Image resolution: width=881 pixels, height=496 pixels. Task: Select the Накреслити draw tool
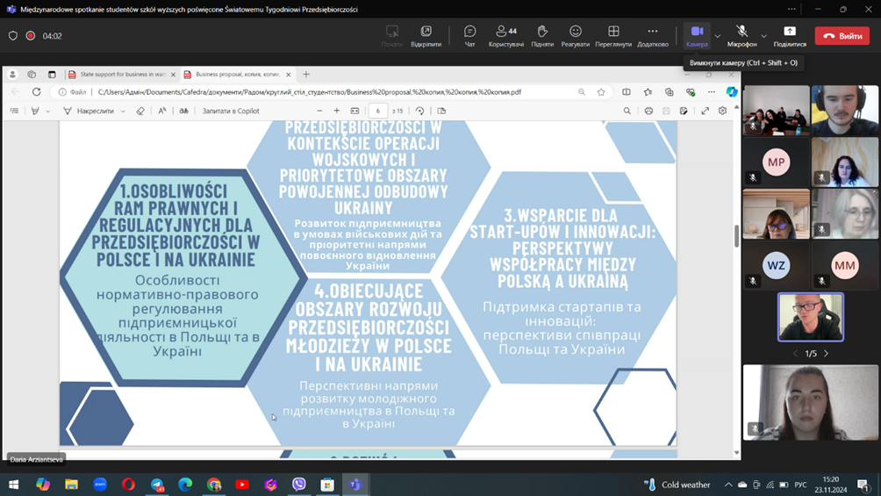click(x=88, y=111)
